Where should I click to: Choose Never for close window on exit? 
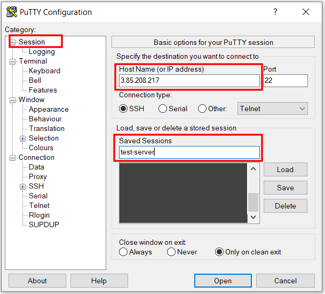pos(171,252)
